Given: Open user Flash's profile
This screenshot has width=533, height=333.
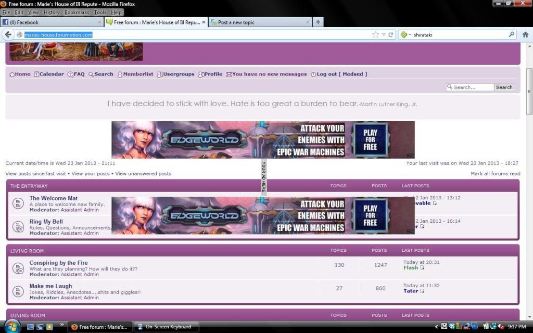Looking at the screenshot, I should click(411, 268).
